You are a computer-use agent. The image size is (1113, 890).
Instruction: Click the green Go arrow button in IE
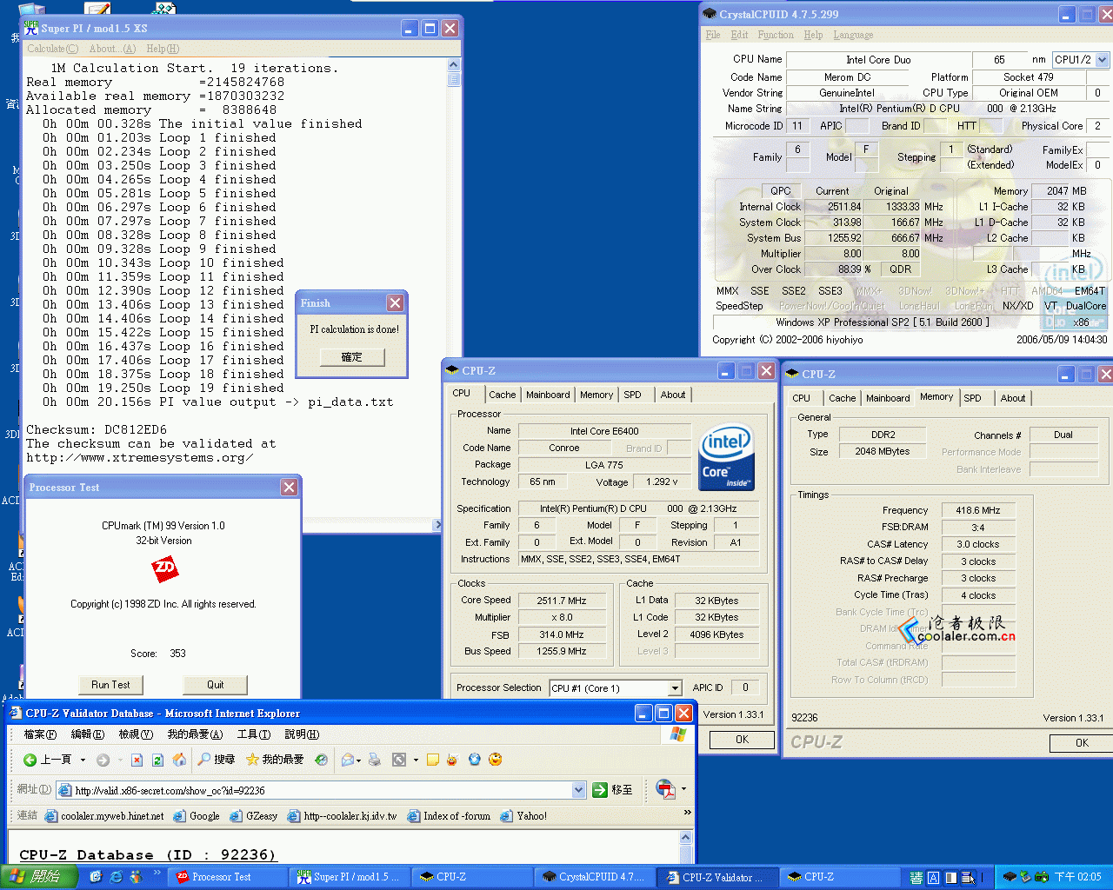600,790
